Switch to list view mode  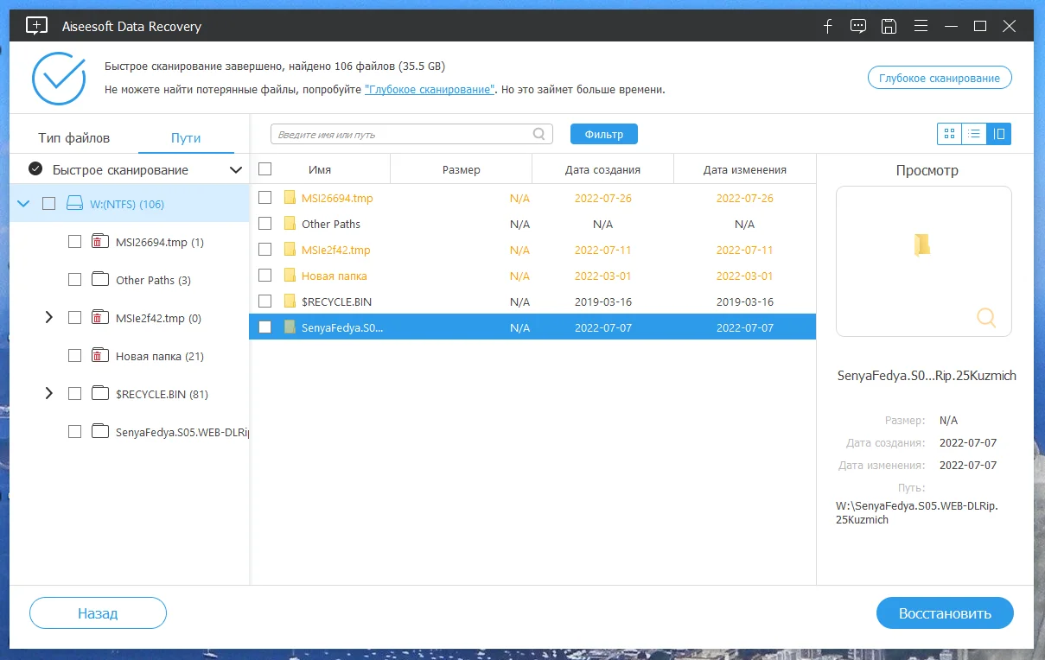click(x=974, y=134)
